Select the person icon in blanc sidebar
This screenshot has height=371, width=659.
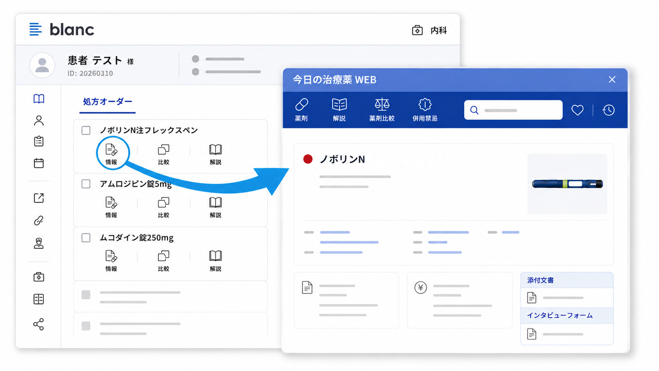[x=39, y=120]
